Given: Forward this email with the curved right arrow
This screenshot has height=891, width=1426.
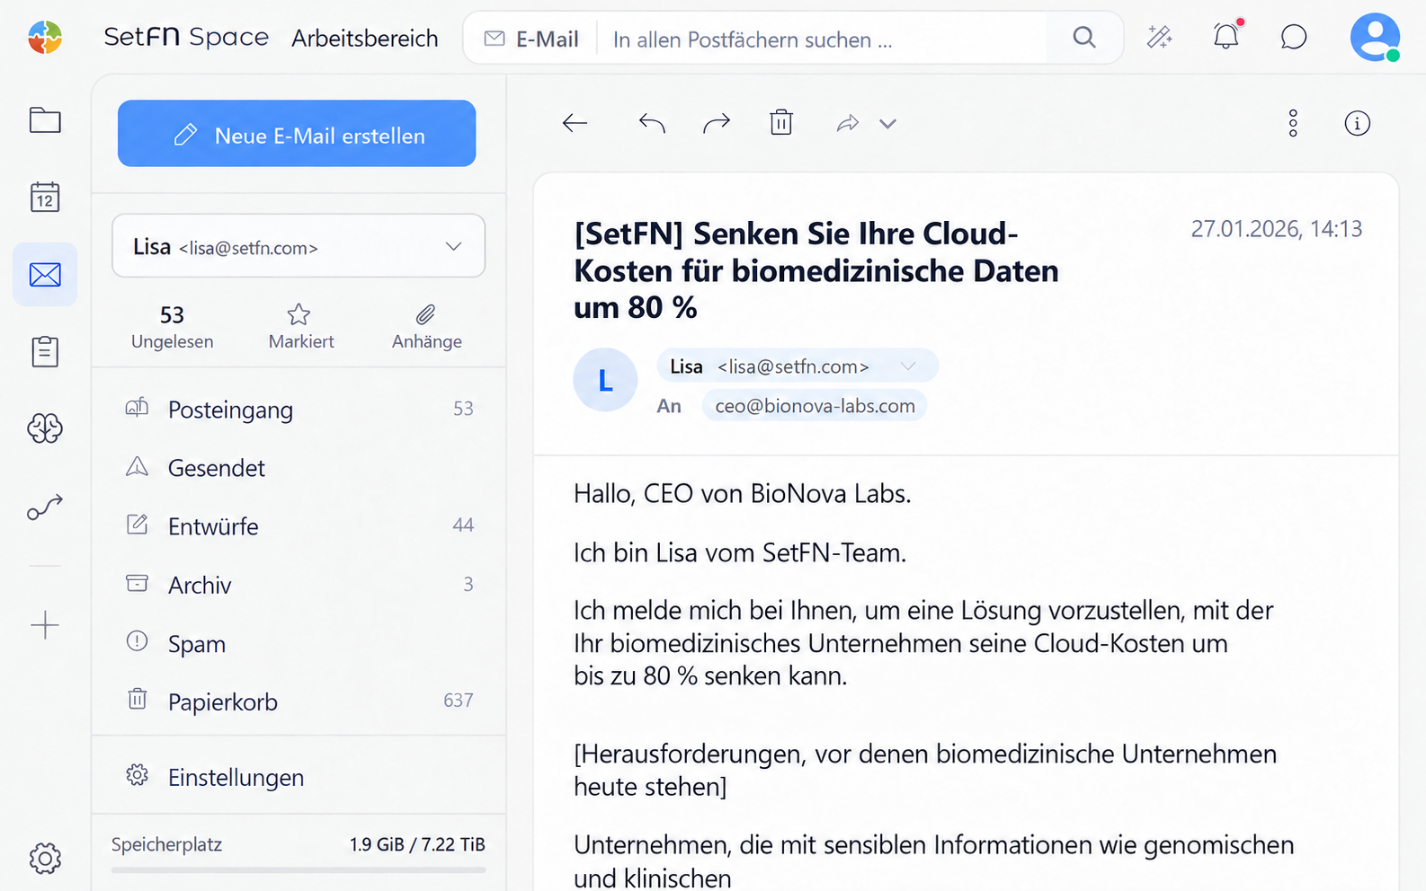Looking at the screenshot, I should point(717,123).
